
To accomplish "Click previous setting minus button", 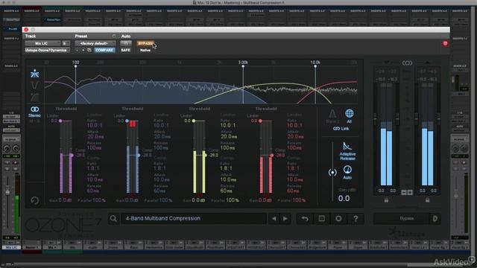I will tap(78, 50).
